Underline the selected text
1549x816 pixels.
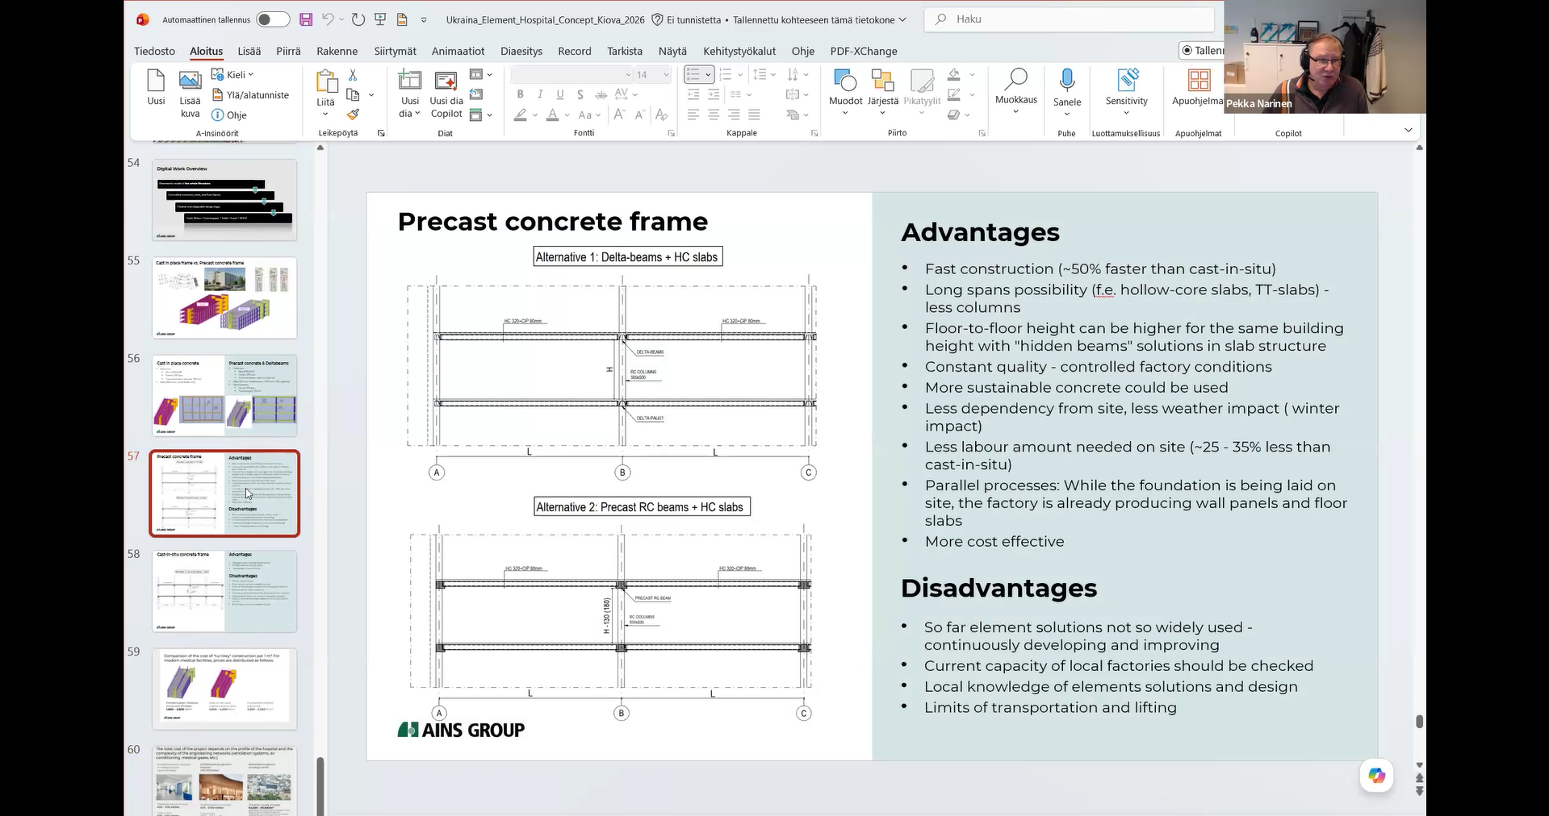(x=560, y=95)
